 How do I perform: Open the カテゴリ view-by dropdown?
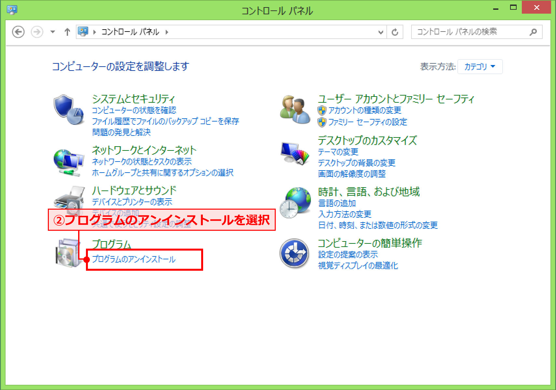(480, 67)
